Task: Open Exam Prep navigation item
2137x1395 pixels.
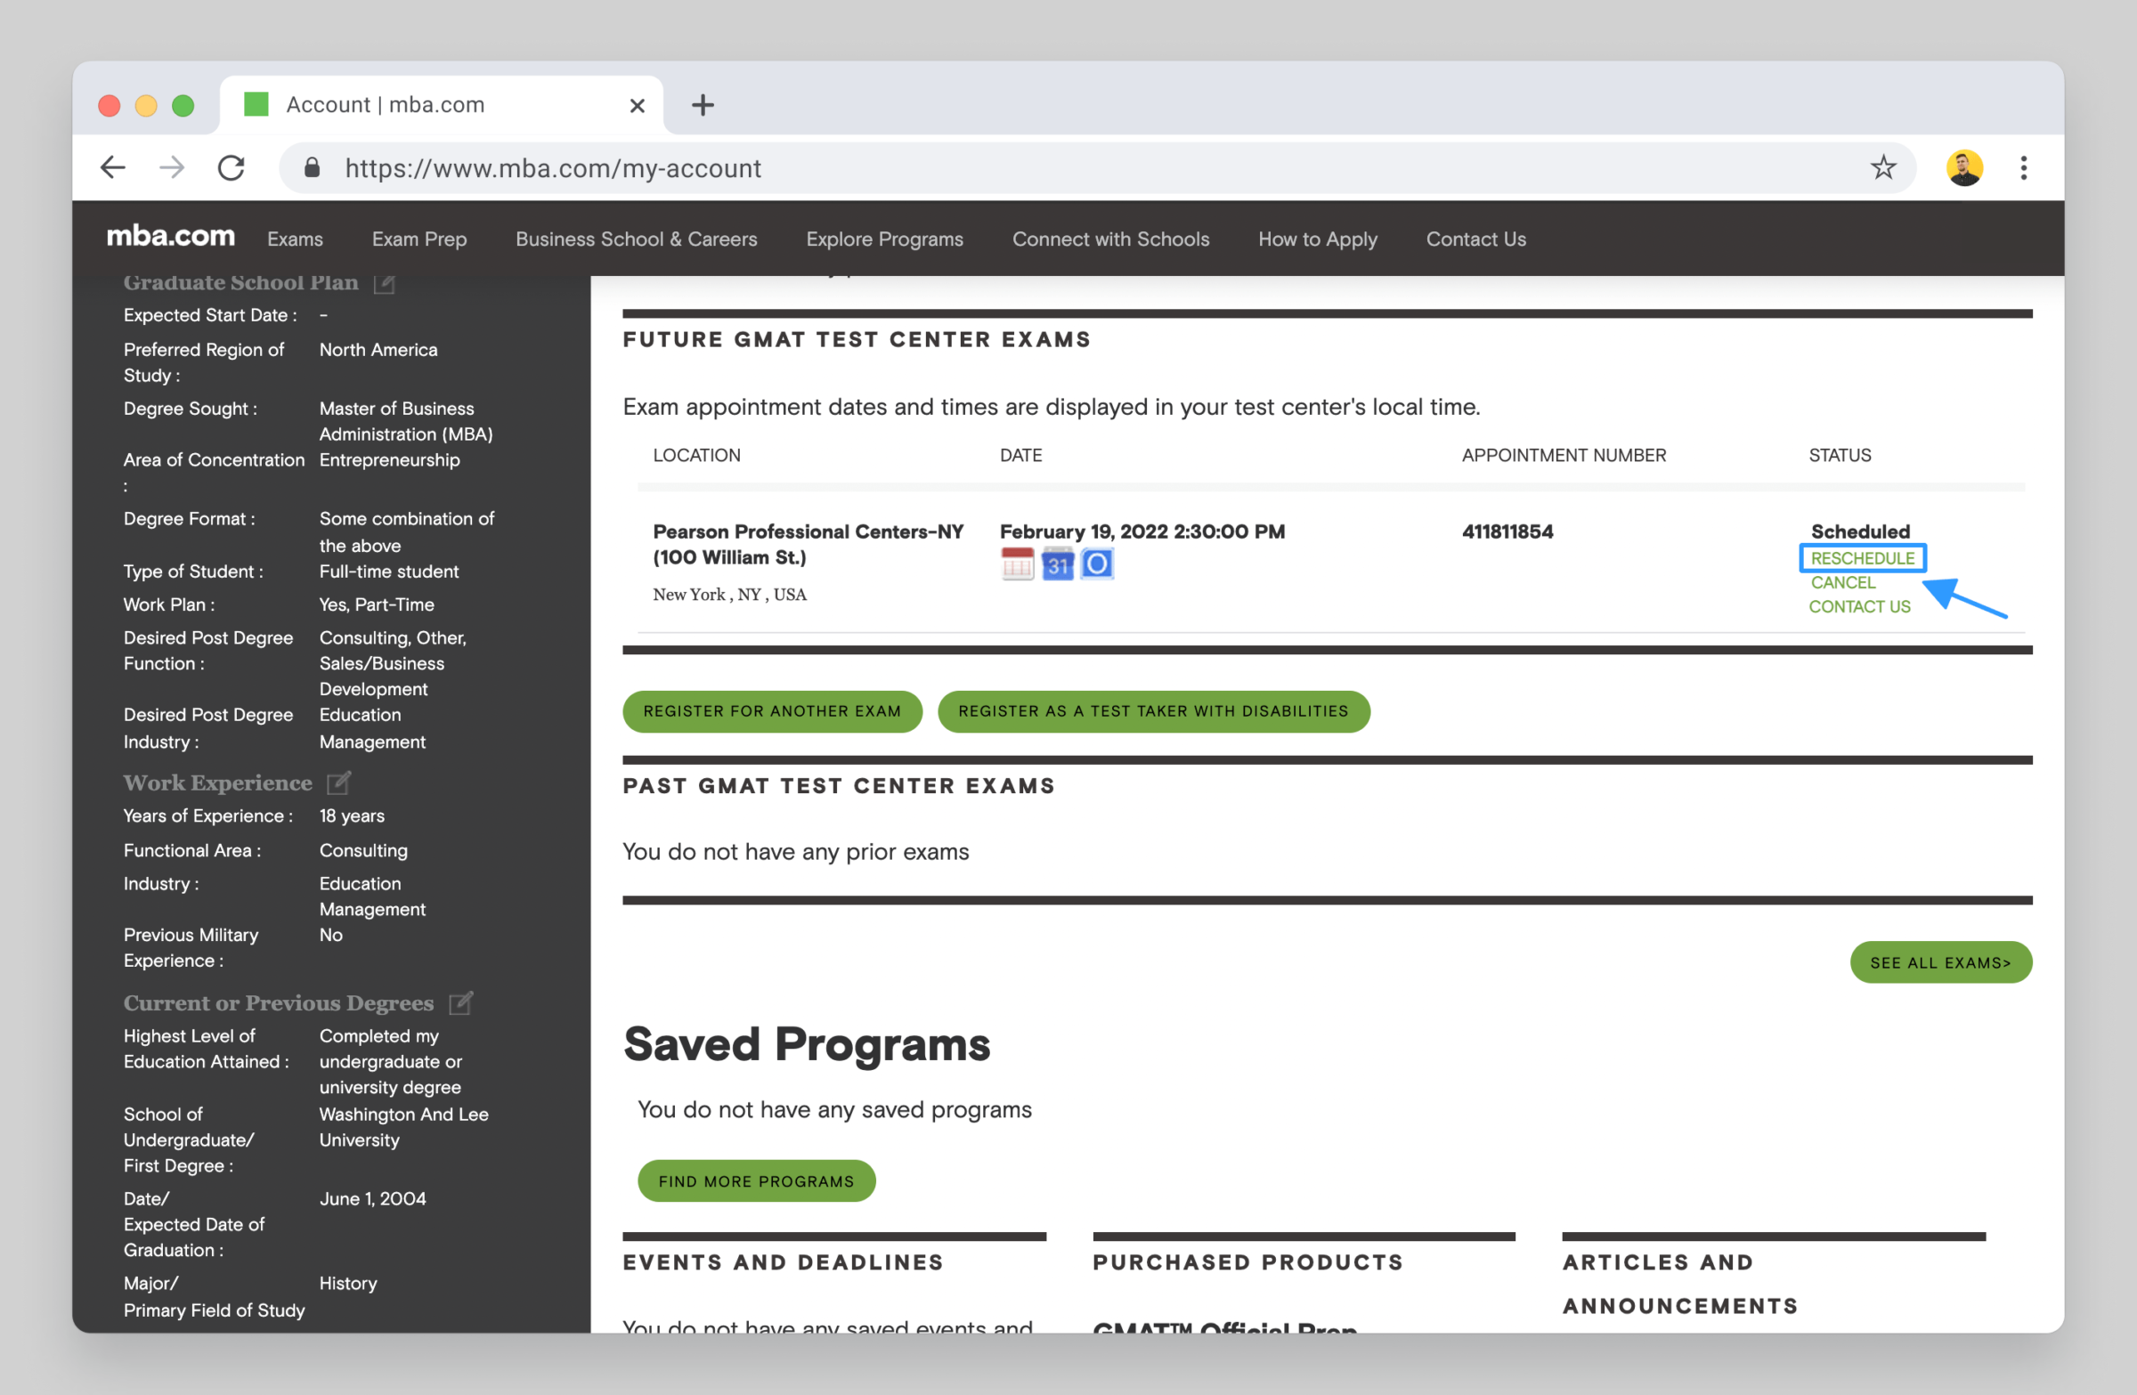Action: 418,239
